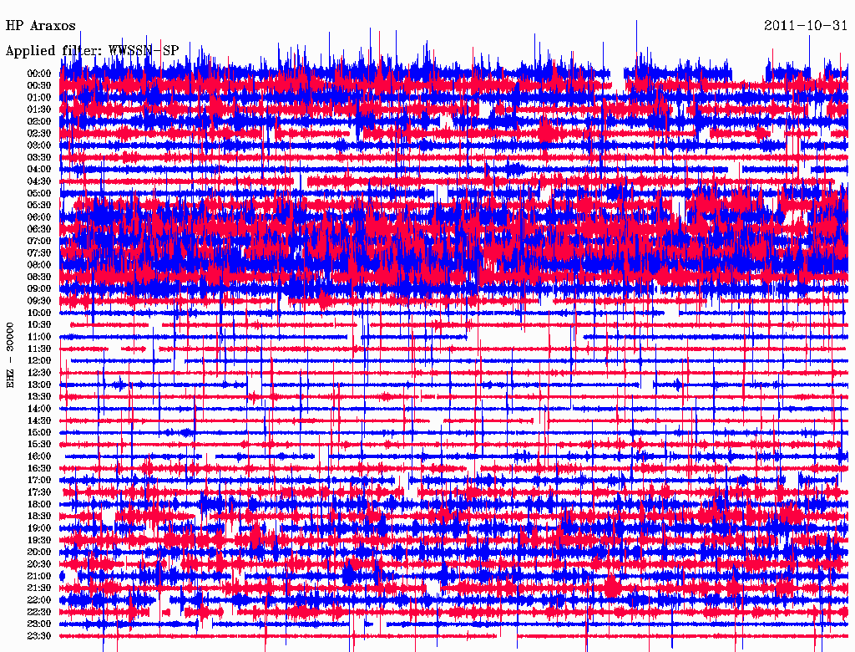Select the 14:00 time label

point(39,409)
